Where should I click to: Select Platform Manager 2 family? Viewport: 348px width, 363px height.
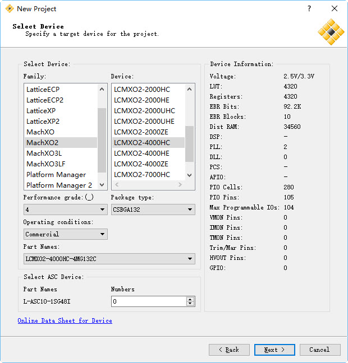pyautogui.click(x=61, y=185)
